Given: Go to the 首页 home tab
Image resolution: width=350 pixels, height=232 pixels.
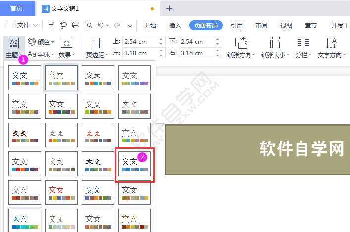Looking at the screenshot, I should pyautogui.click(x=17, y=8).
